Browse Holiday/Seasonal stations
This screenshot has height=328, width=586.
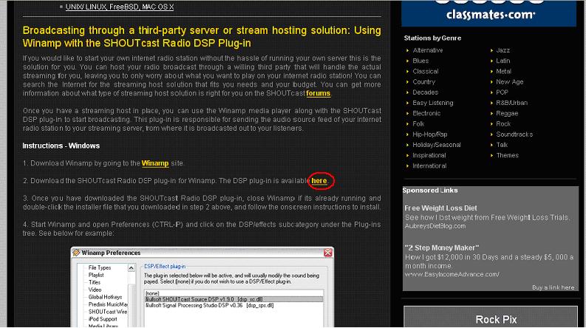pos(437,145)
